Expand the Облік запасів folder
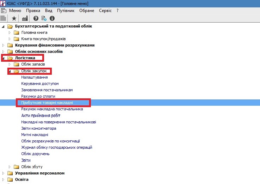The height and width of the screenshot is (184, 260). (x=10, y=64)
